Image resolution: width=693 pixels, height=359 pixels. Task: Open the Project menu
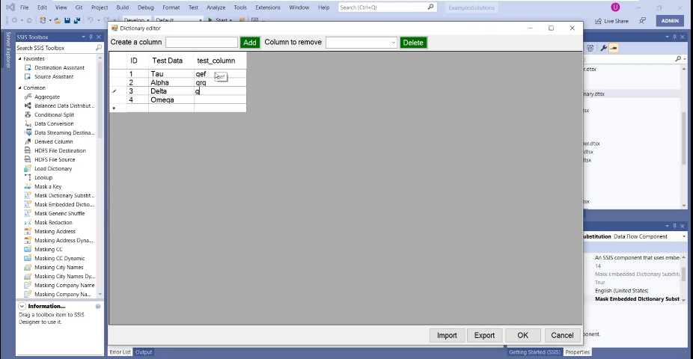click(100, 7)
